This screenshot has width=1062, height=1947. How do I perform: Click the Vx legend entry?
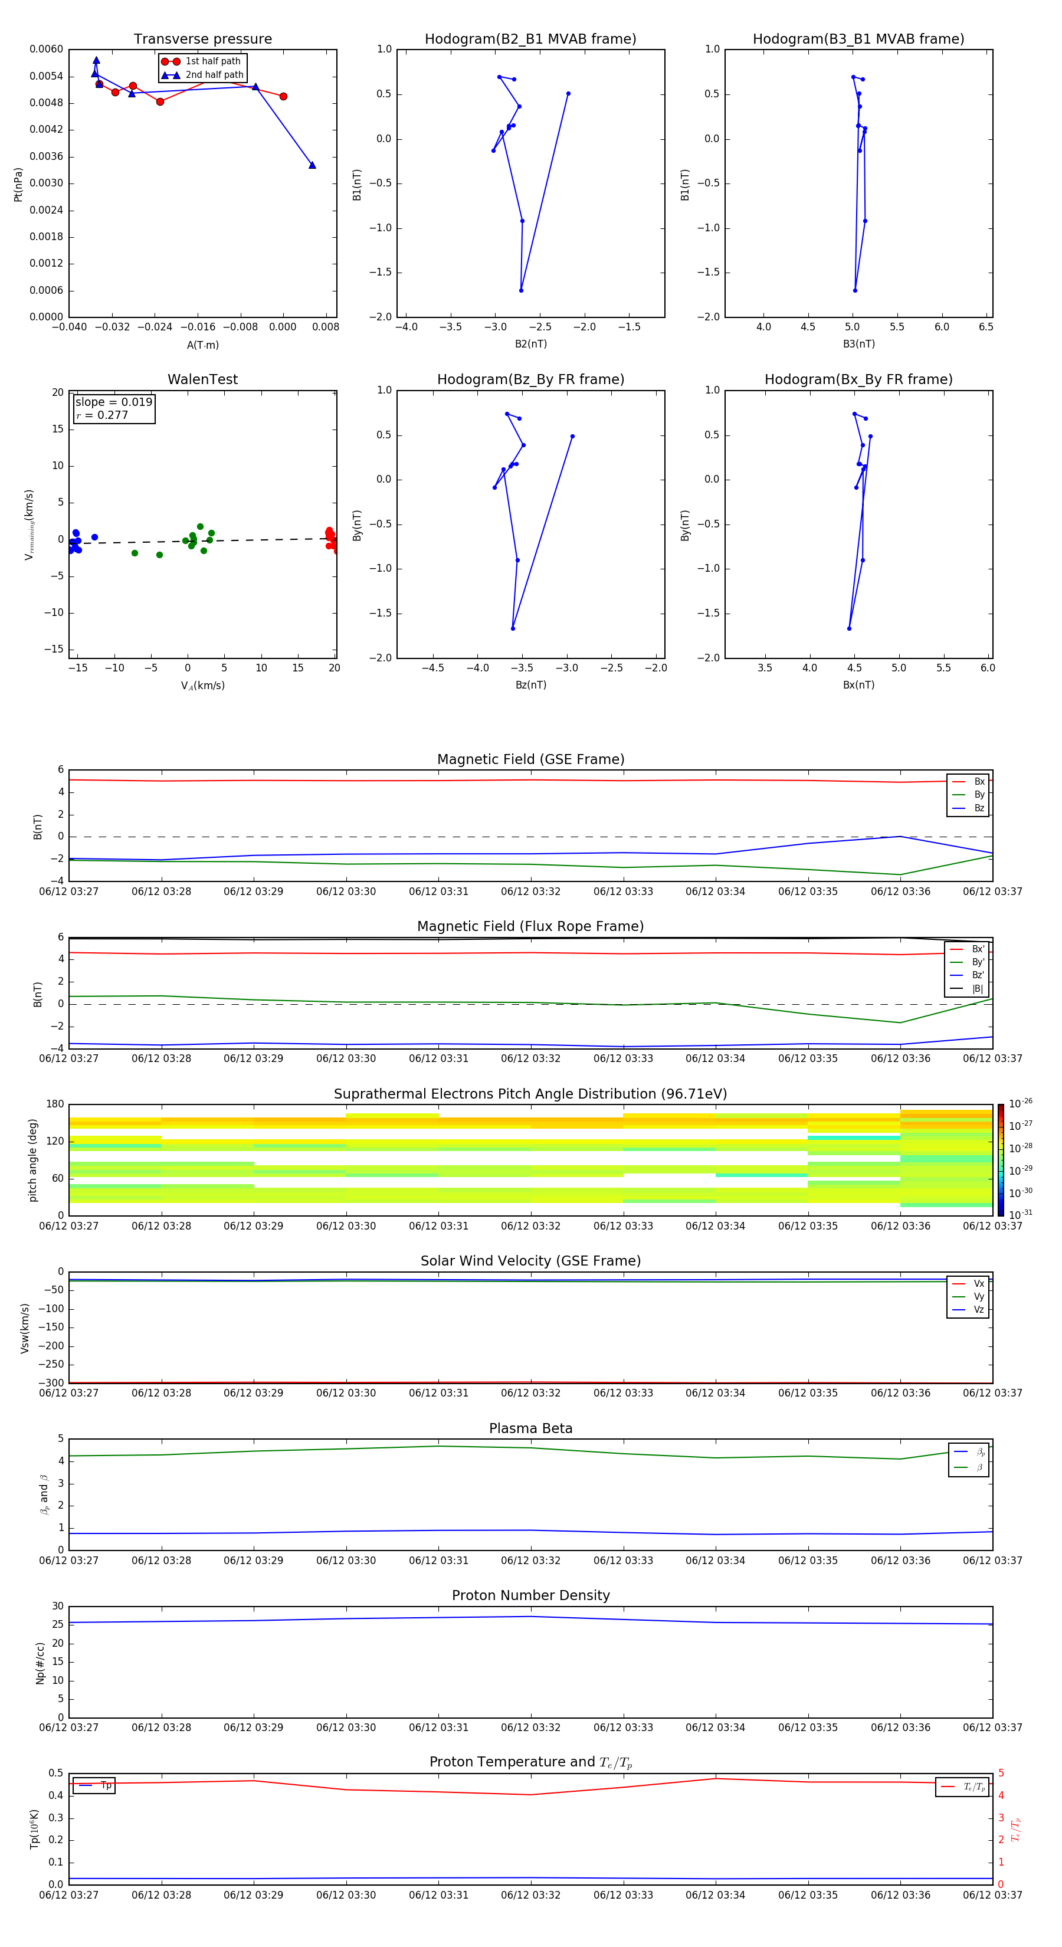(968, 1283)
